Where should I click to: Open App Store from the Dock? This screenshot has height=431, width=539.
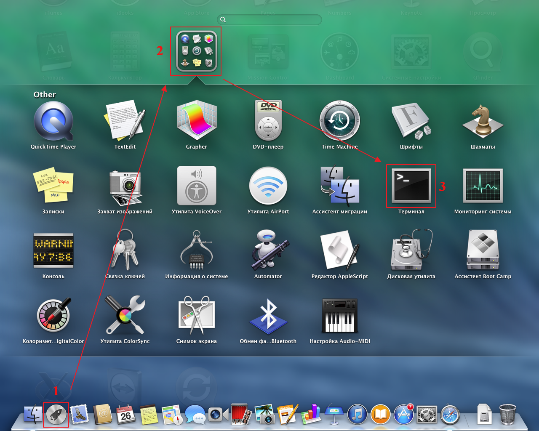point(404,415)
